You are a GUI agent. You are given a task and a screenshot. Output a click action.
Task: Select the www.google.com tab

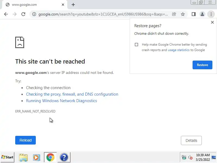coord(35,5)
